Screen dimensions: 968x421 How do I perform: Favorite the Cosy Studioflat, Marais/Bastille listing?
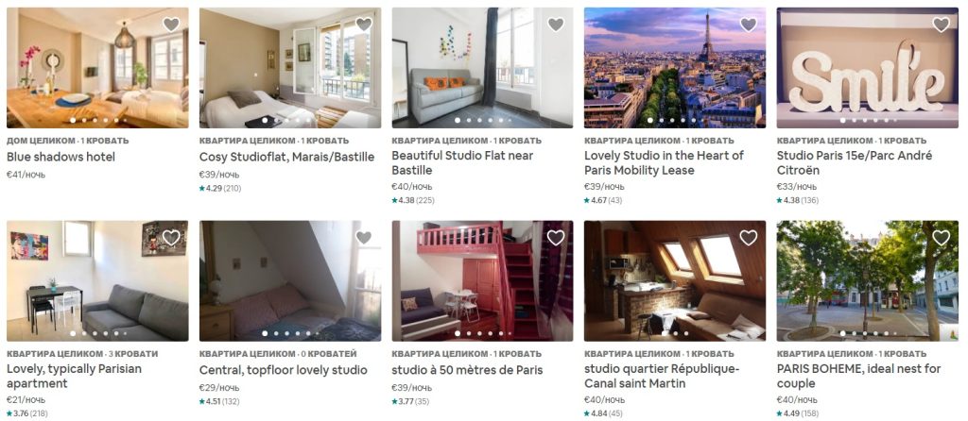click(364, 25)
